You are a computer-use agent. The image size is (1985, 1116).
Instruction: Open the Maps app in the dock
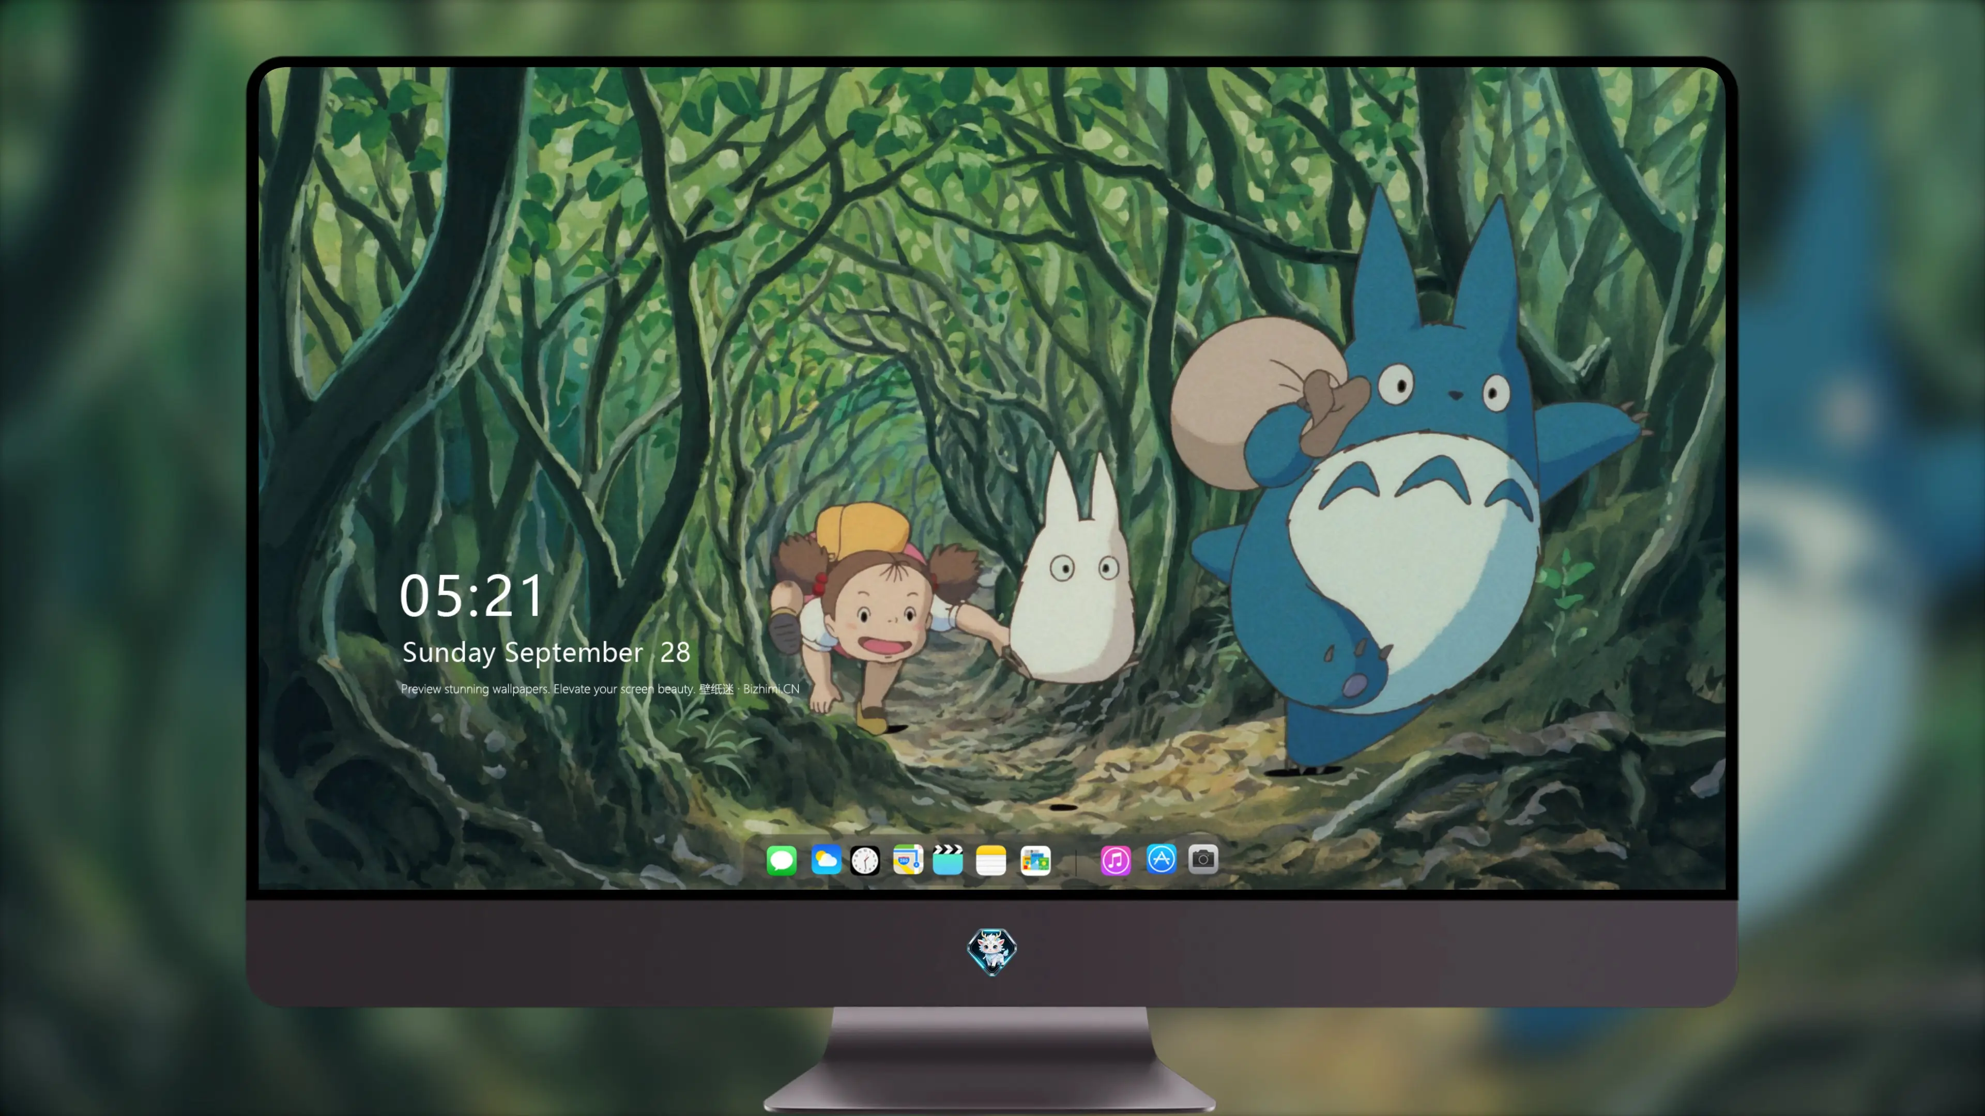pyautogui.click(x=908, y=860)
